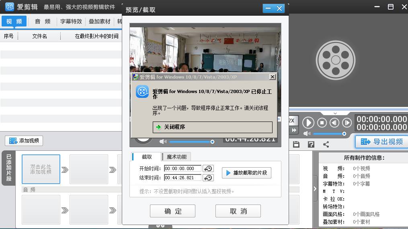Collapse the info panel with side arrow
Image resolution: width=408 pixels, height=229 pixels.
315,189
